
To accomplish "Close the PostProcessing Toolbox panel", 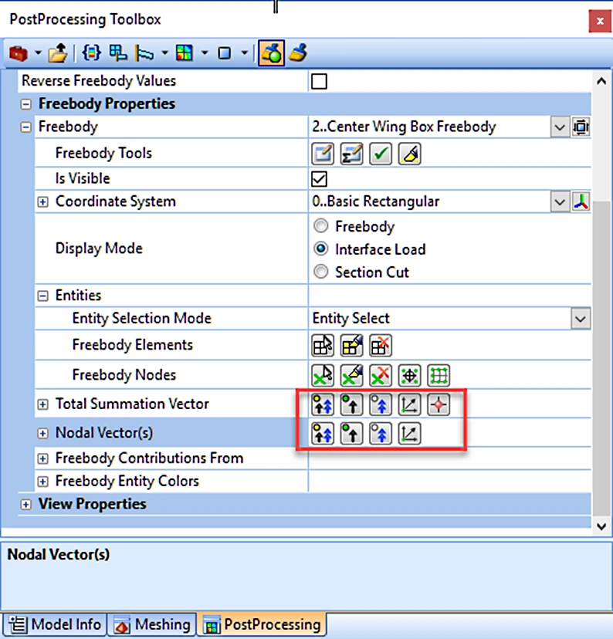I will coord(600,21).
